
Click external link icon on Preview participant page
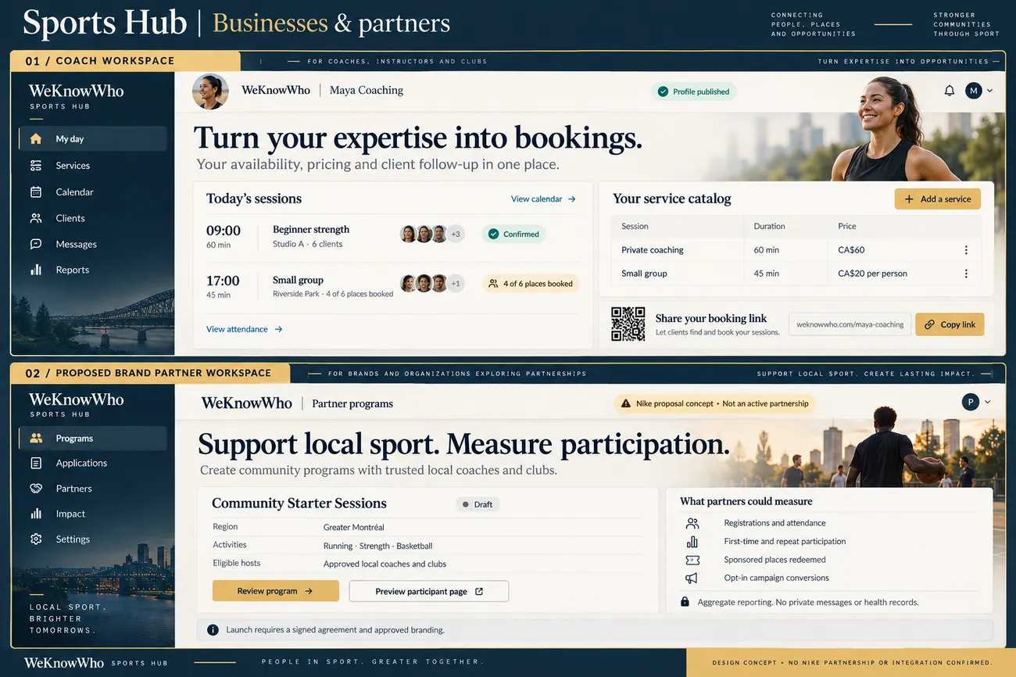(479, 592)
